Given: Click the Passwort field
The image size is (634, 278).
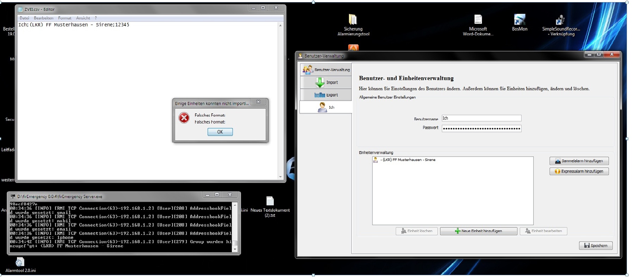Looking at the screenshot, I should [x=481, y=128].
